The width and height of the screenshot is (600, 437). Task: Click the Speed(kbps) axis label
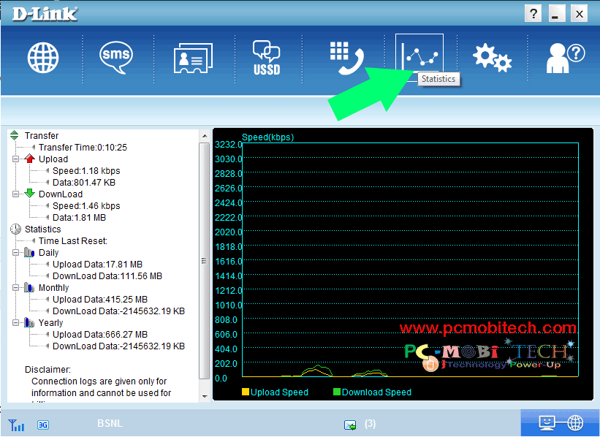(268, 137)
